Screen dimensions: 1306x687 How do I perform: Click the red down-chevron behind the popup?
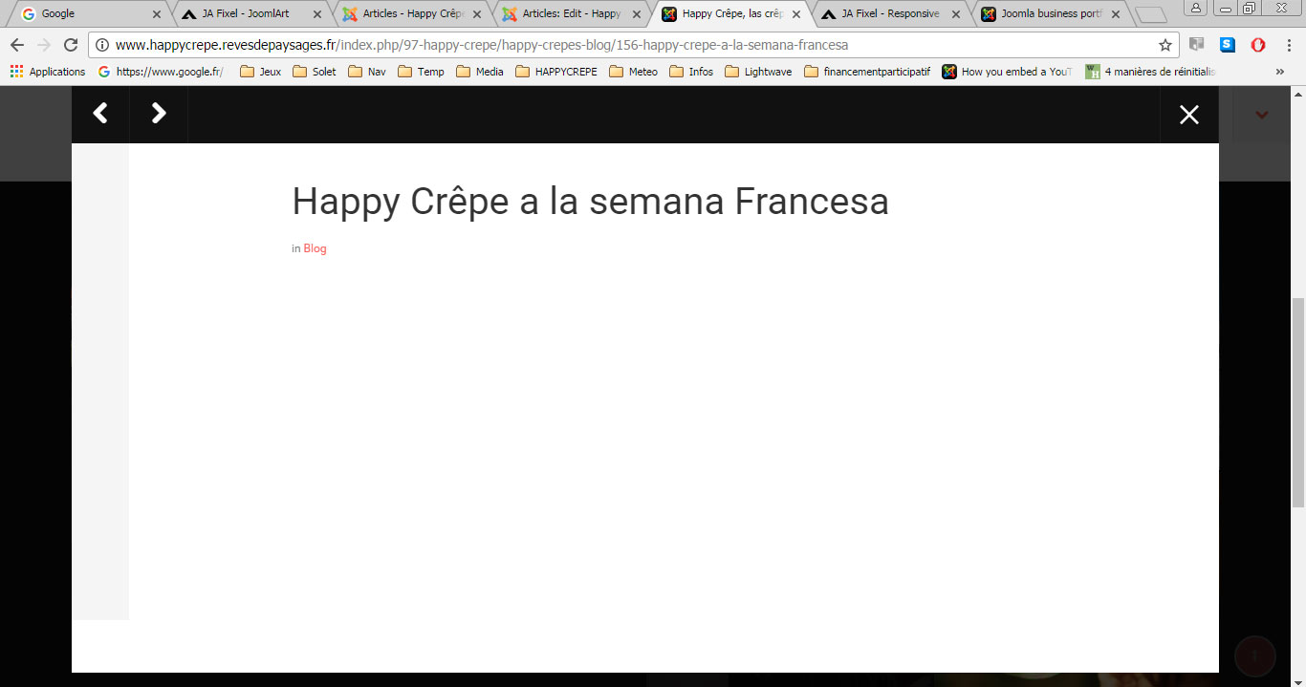(x=1262, y=115)
